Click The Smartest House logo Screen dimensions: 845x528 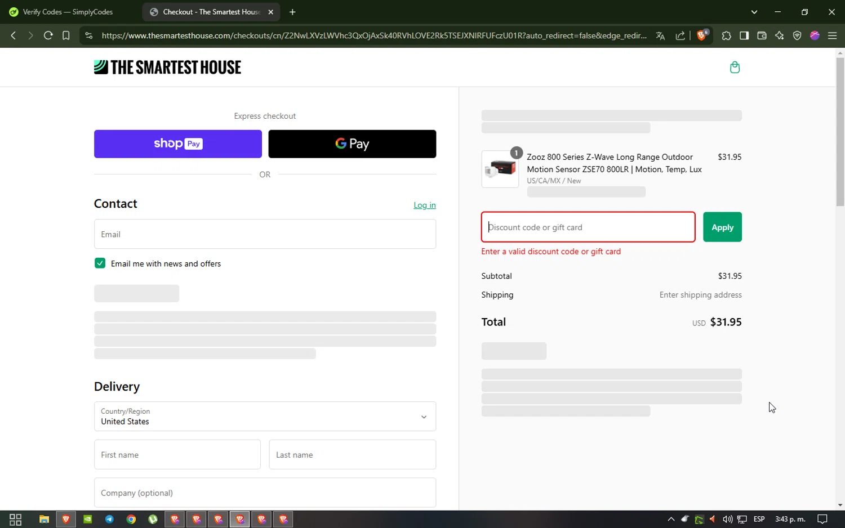(x=167, y=68)
